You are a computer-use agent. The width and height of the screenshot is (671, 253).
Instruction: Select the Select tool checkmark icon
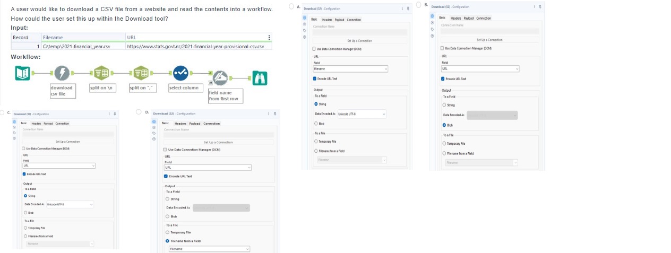pyautogui.click(x=180, y=73)
